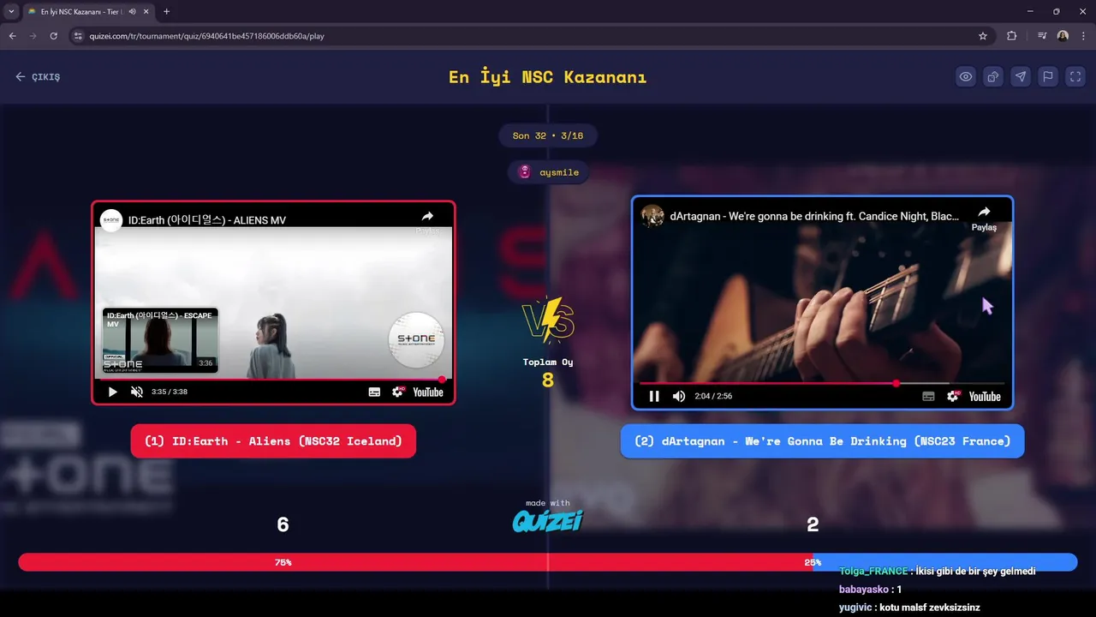Screen dimensions: 1096x617
Task: Click the copy link icon in header
Action: 993,76
